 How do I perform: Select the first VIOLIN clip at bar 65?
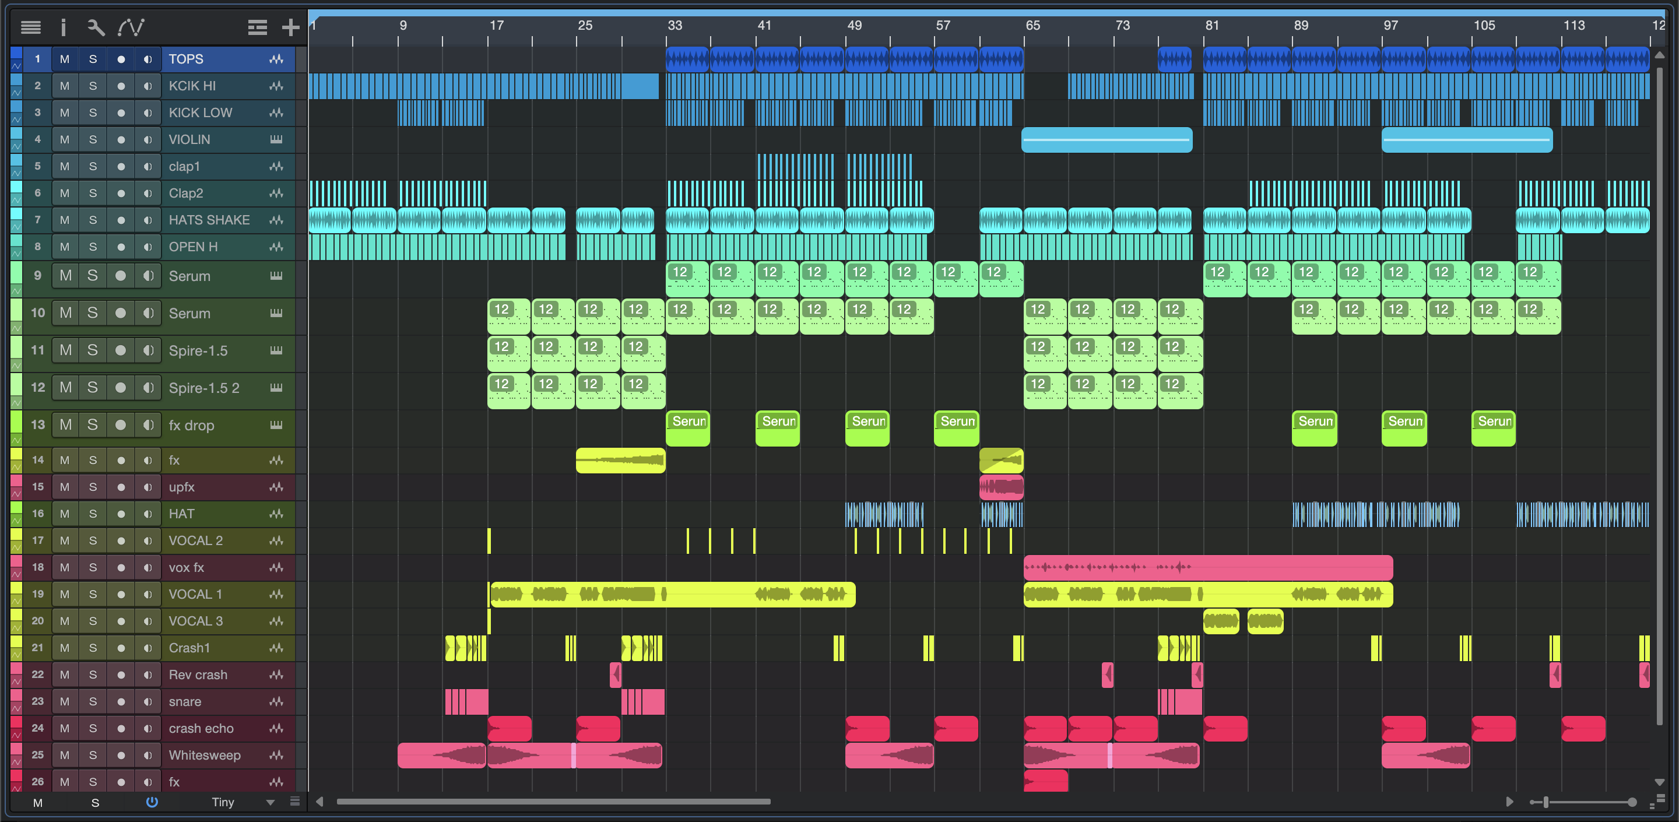[x=1107, y=139]
